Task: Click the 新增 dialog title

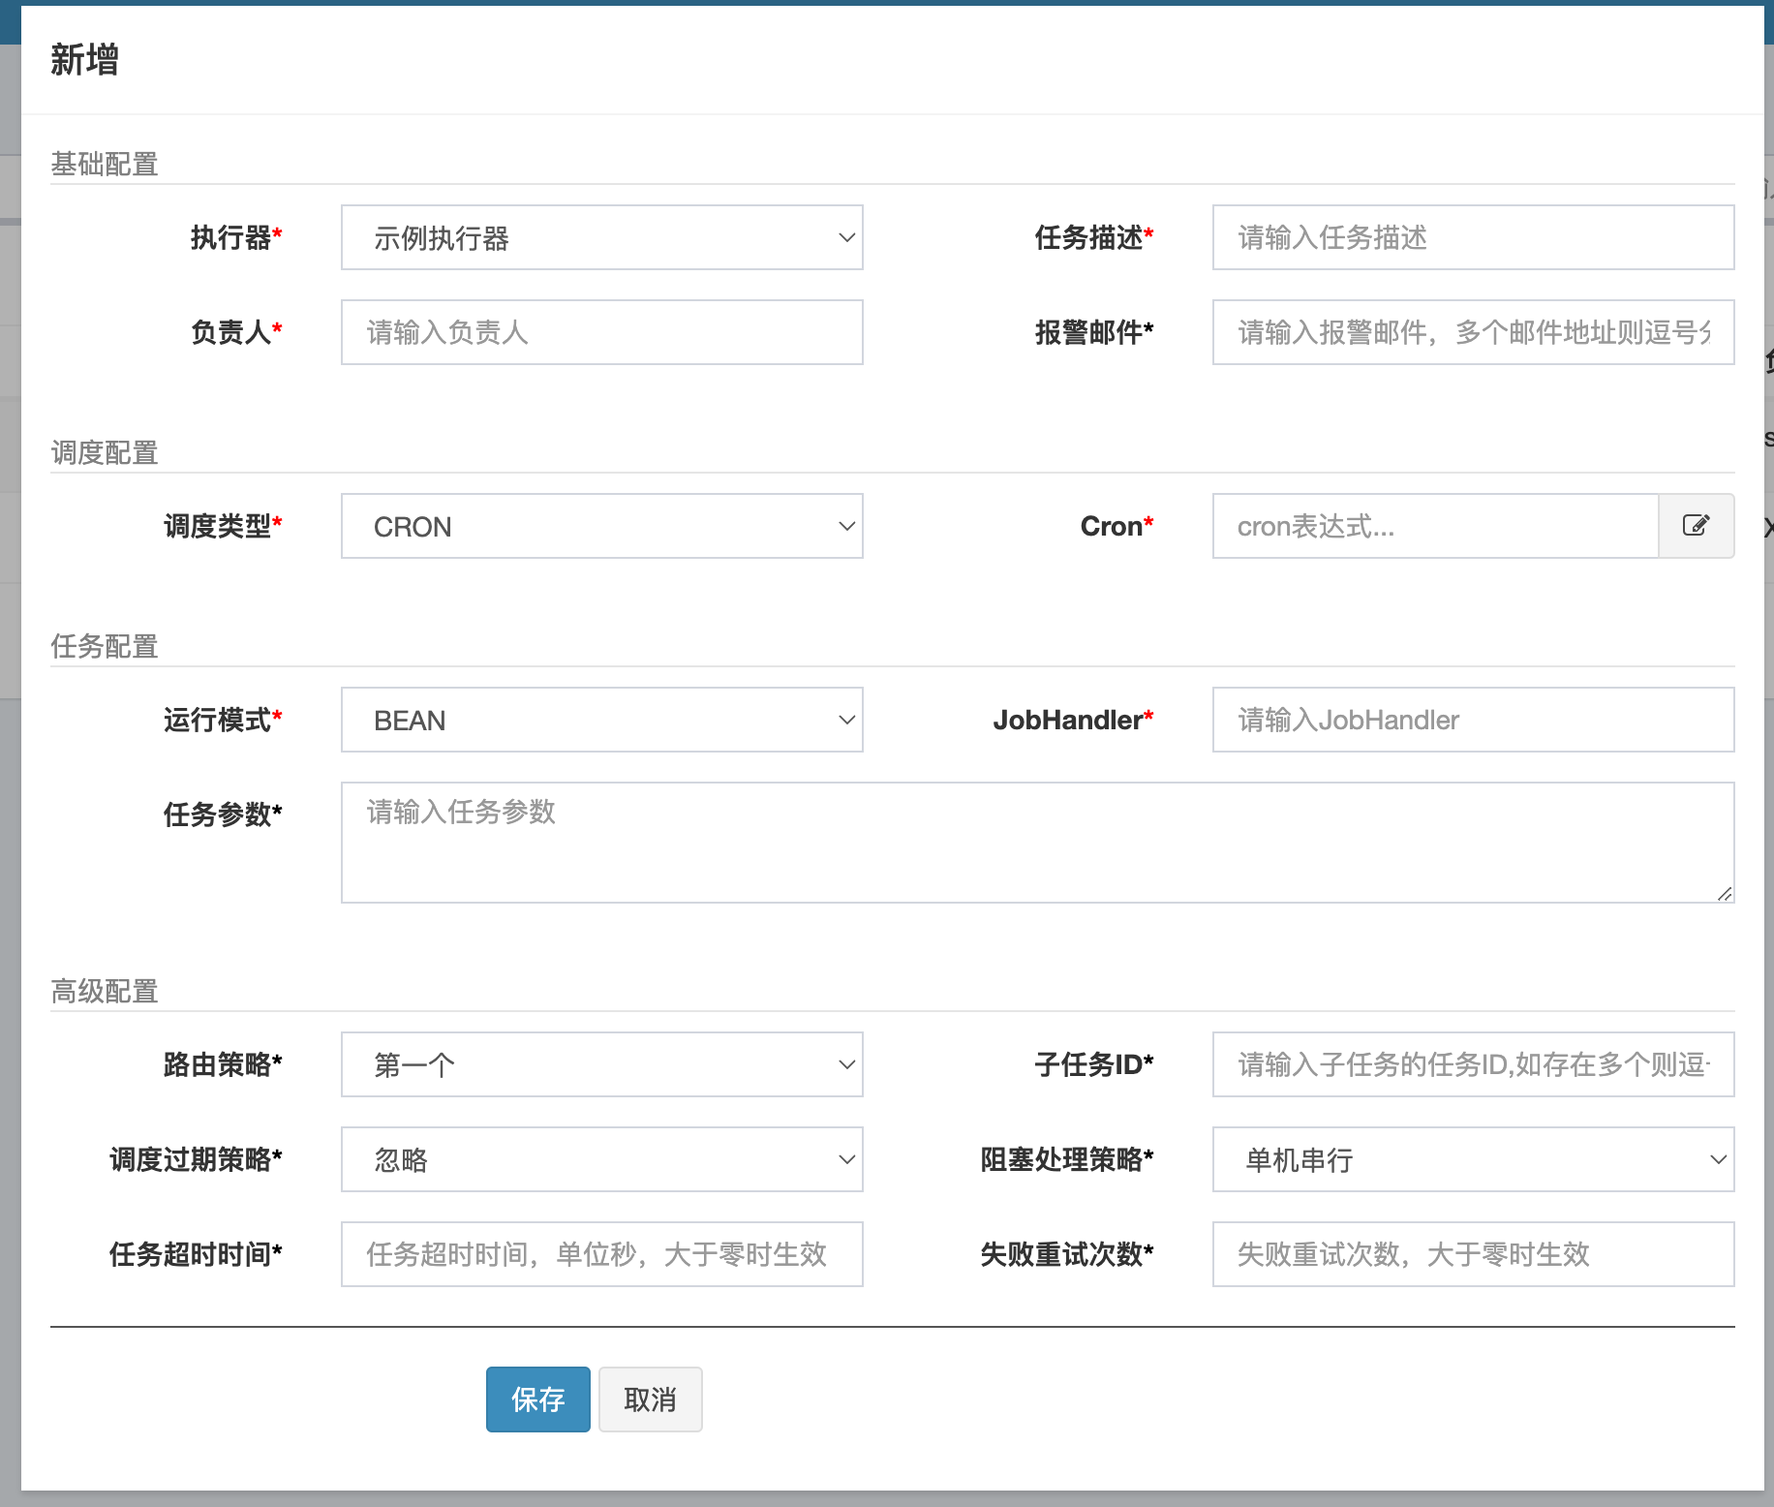Action: tap(82, 60)
